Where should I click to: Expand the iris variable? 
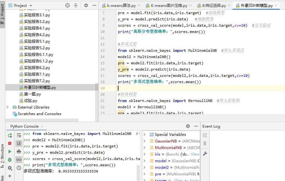(x=145, y=154)
